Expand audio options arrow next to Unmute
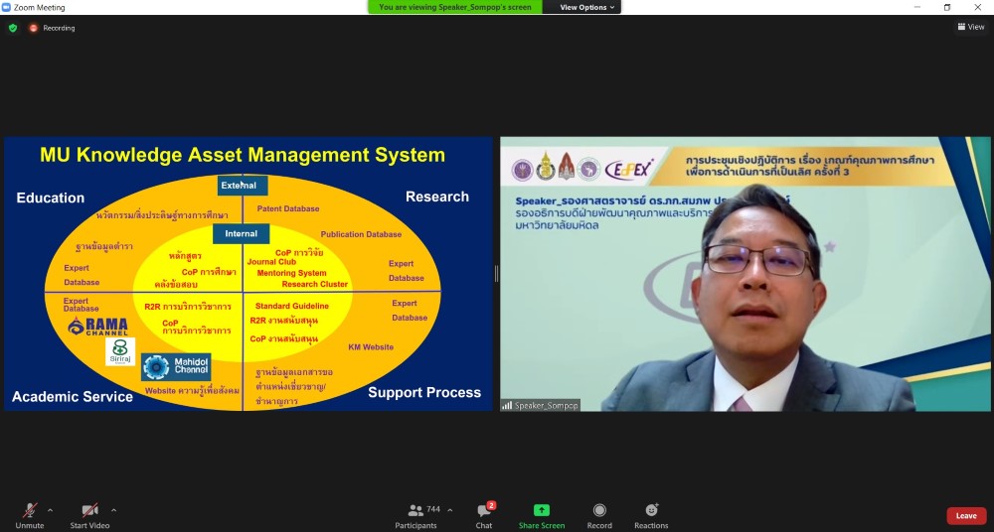This screenshot has width=994, height=532. [x=50, y=510]
